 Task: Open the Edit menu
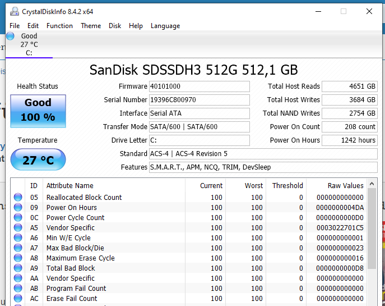coord(33,26)
